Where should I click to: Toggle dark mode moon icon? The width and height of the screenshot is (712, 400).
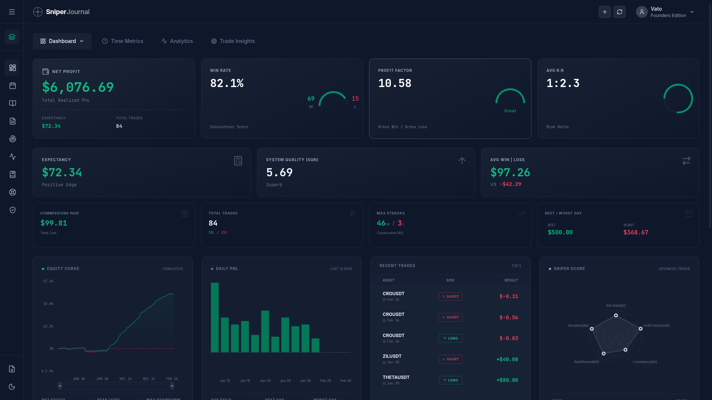point(12,387)
